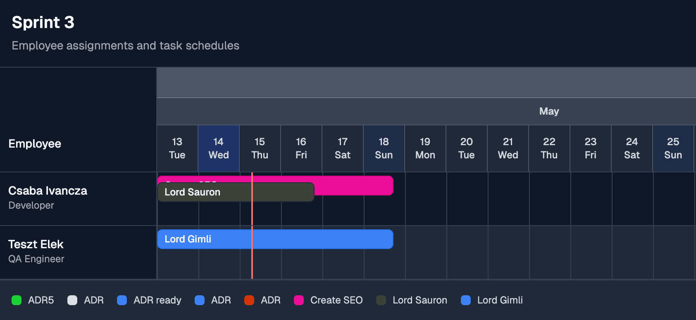Image resolution: width=696 pixels, height=320 pixels.
Task: Click the May month label
Action: (x=549, y=111)
